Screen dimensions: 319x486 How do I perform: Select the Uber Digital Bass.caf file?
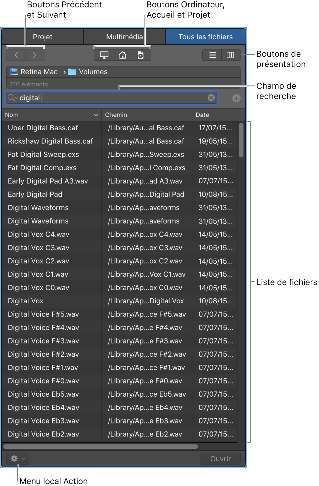43,128
